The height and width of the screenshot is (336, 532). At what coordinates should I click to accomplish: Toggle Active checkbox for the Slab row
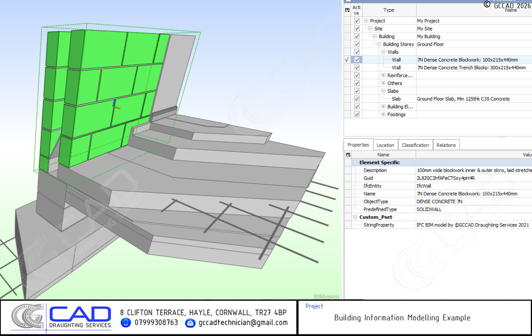[x=357, y=99]
